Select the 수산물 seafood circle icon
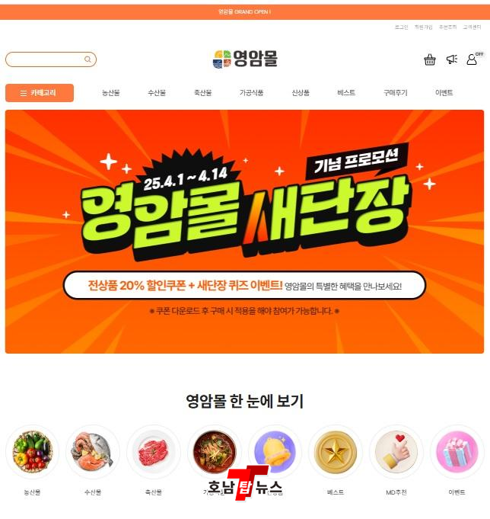The image size is (490, 519). point(93,451)
